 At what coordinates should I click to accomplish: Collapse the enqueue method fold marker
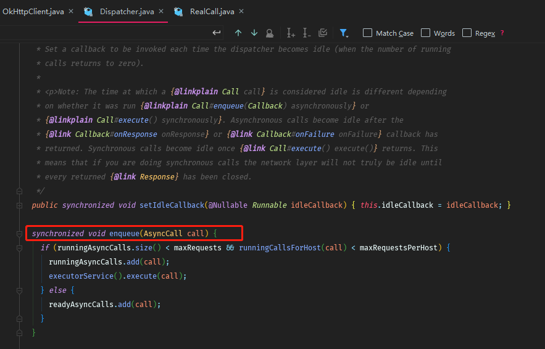[20, 234]
